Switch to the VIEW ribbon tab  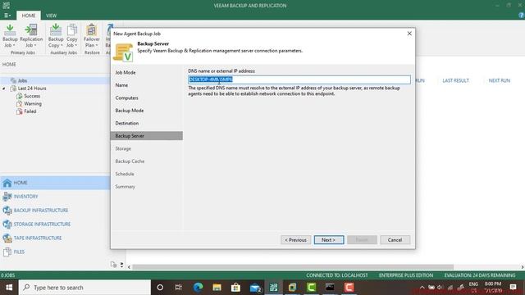point(51,16)
